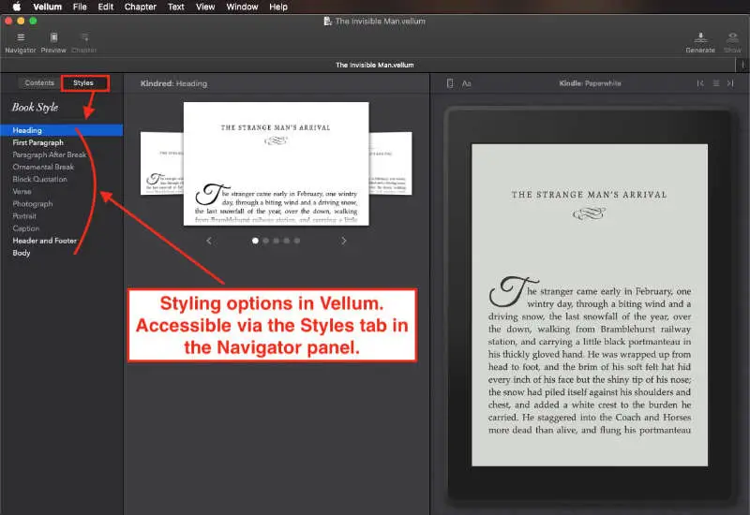Viewport: 750px width, 515px height.
Task: Open the Chapter menu
Action: 140,7
